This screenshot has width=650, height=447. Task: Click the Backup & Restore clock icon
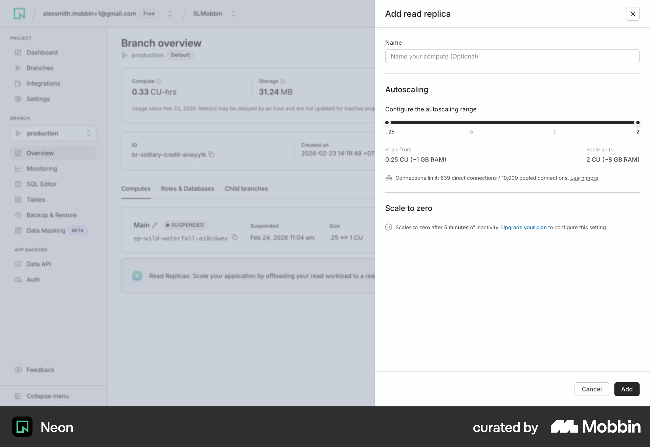coord(18,215)
